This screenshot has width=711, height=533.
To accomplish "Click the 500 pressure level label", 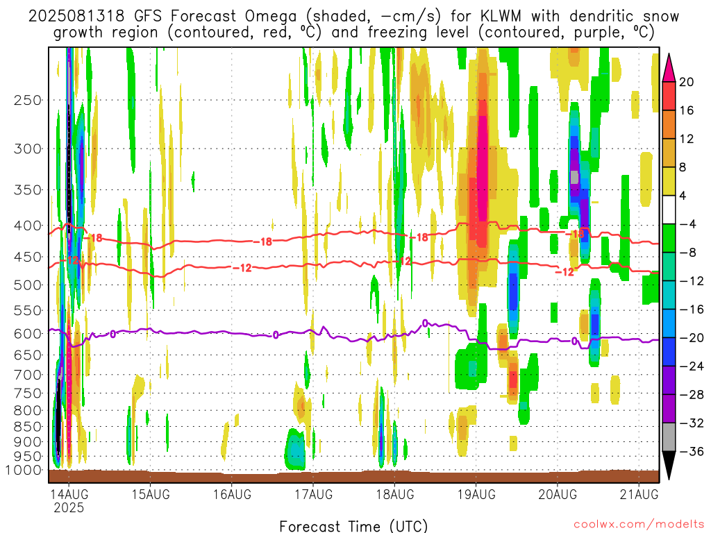I will (x=28, y=285).
